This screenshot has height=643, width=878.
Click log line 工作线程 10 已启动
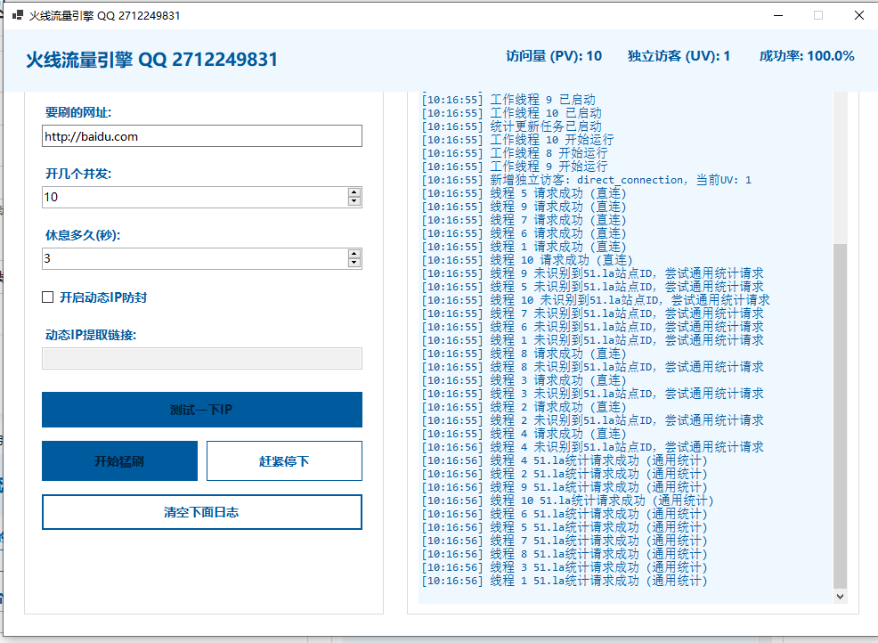(x=512, y=113)
